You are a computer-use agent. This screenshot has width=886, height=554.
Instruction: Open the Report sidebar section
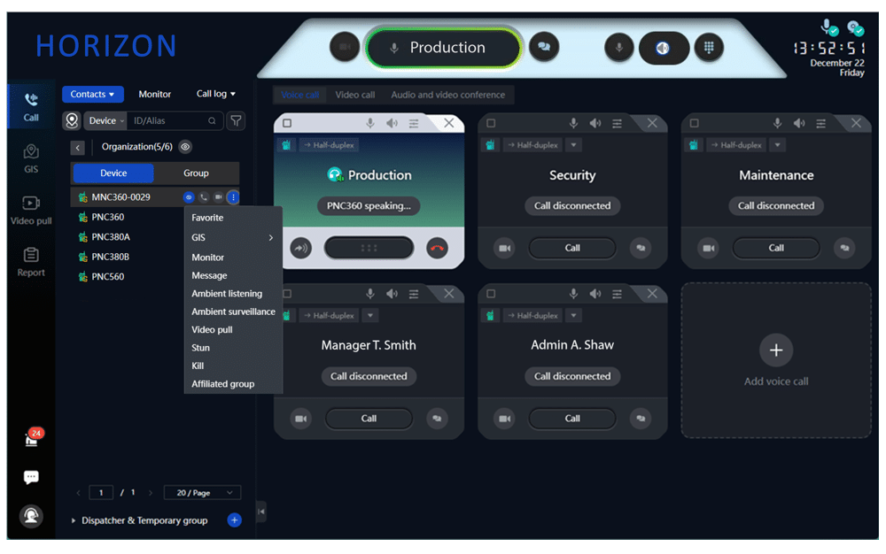coord(31,262)
